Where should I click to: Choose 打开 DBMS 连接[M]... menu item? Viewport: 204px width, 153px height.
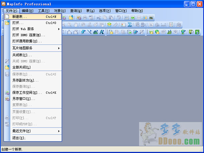pos(33,35)
